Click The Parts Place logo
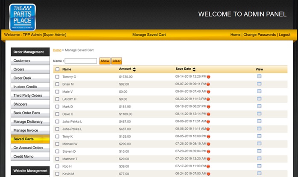 pos(23,17)
